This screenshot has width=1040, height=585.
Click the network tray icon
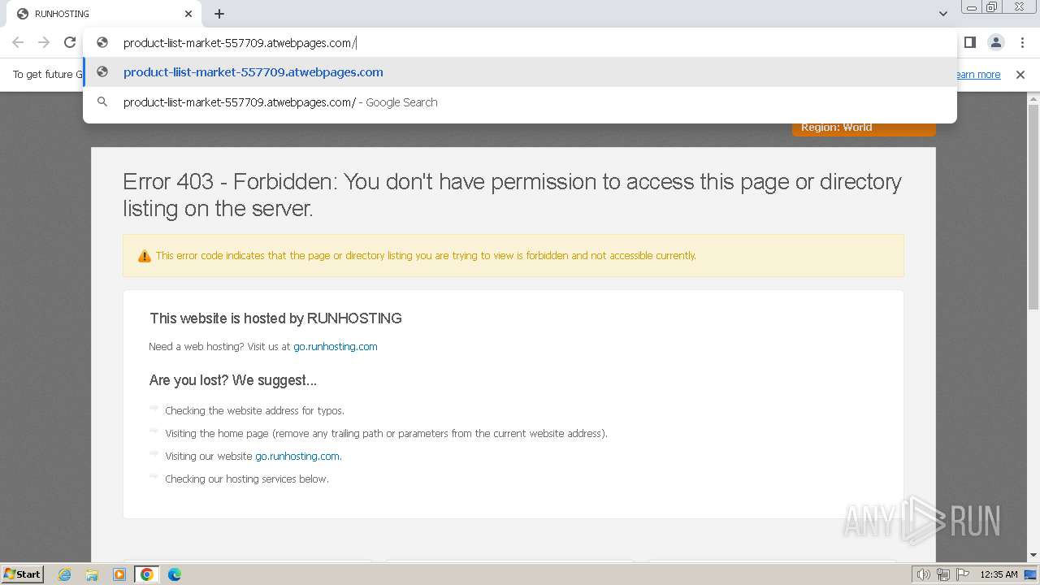943,574
